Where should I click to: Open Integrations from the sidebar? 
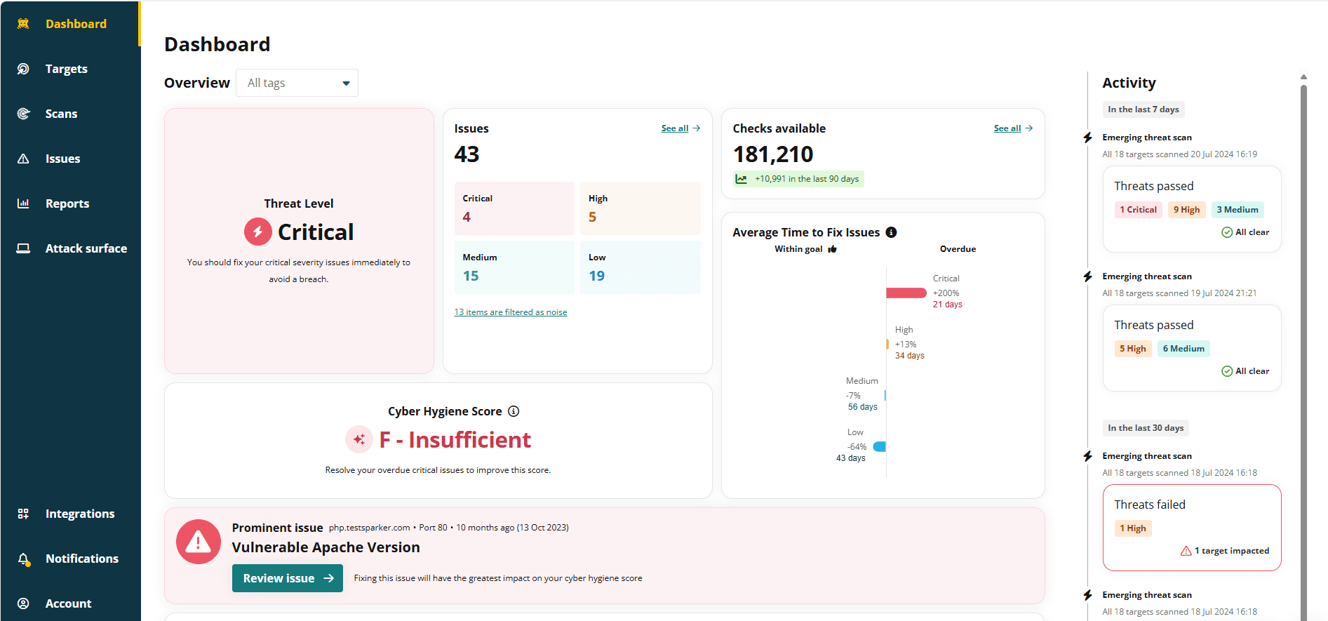pyautogui.click(x=79, y=514)
